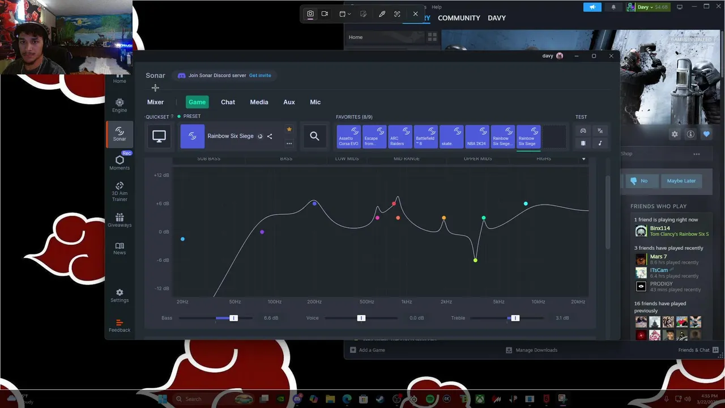Viewport: 725px width, 408px height.
Task: Click the gamepad test sound icon
Action: (x=583, y=130)
